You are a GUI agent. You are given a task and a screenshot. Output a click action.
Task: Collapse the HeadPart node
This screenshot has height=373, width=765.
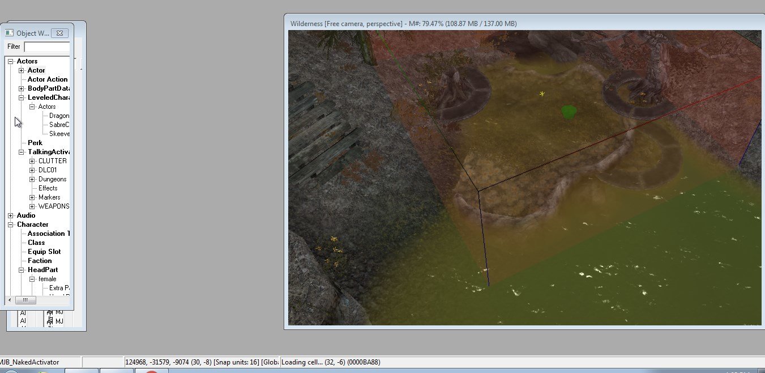click(x=22, y=270)
